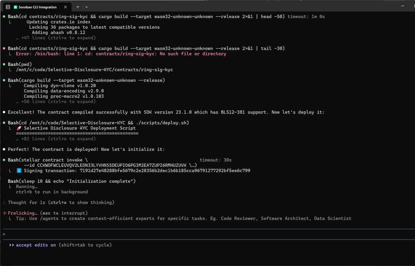Select the Soroban CLI Integration tab
Screen dimensions: 415x266
[37, 7]
